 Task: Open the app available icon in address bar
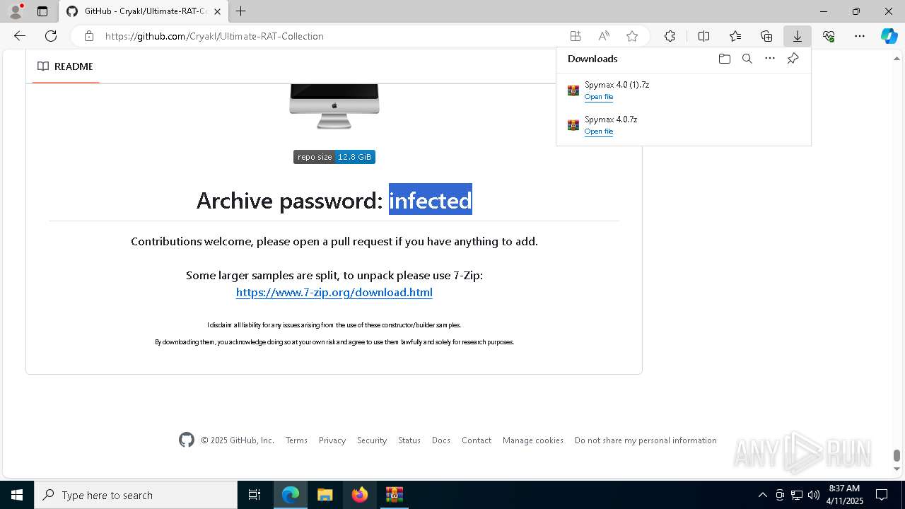576,36
